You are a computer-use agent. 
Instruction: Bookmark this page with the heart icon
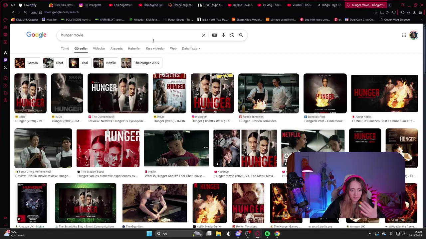click(394, 12)
